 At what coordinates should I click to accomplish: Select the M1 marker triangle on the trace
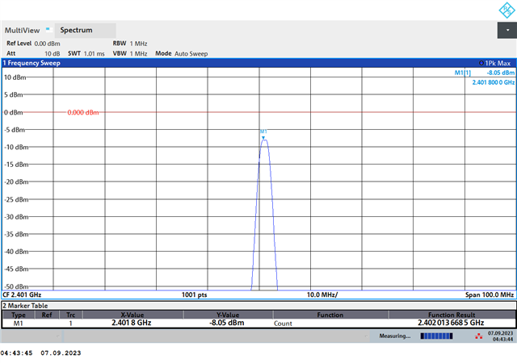tap(263, 138)
